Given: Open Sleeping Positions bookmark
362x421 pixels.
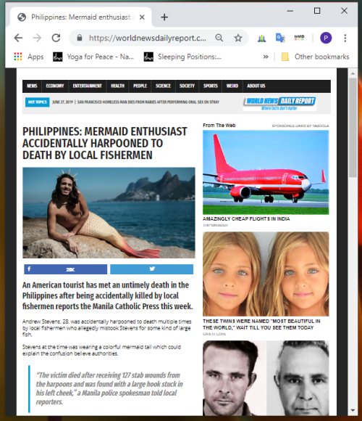Looking at the screenshot, I should (183, 57).
